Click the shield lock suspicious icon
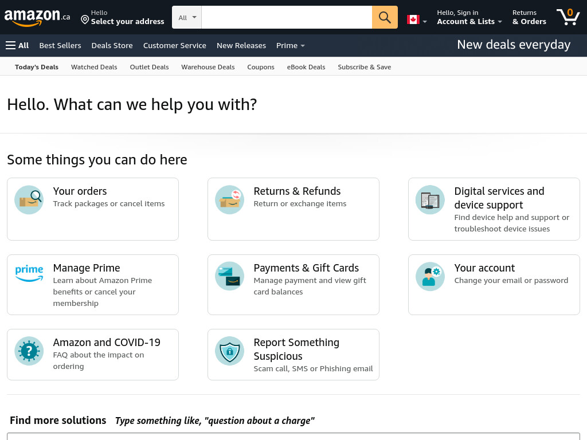The width and height of the screenshot is (587, 440). click(230, 351)
